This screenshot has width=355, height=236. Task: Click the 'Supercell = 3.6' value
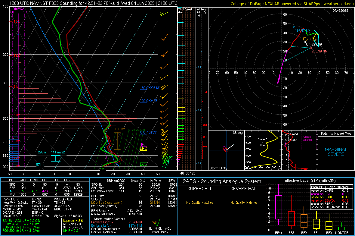pos(73,221)
